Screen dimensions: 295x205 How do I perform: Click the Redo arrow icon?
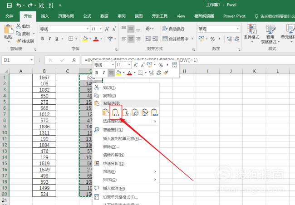[x=30, y=5]
